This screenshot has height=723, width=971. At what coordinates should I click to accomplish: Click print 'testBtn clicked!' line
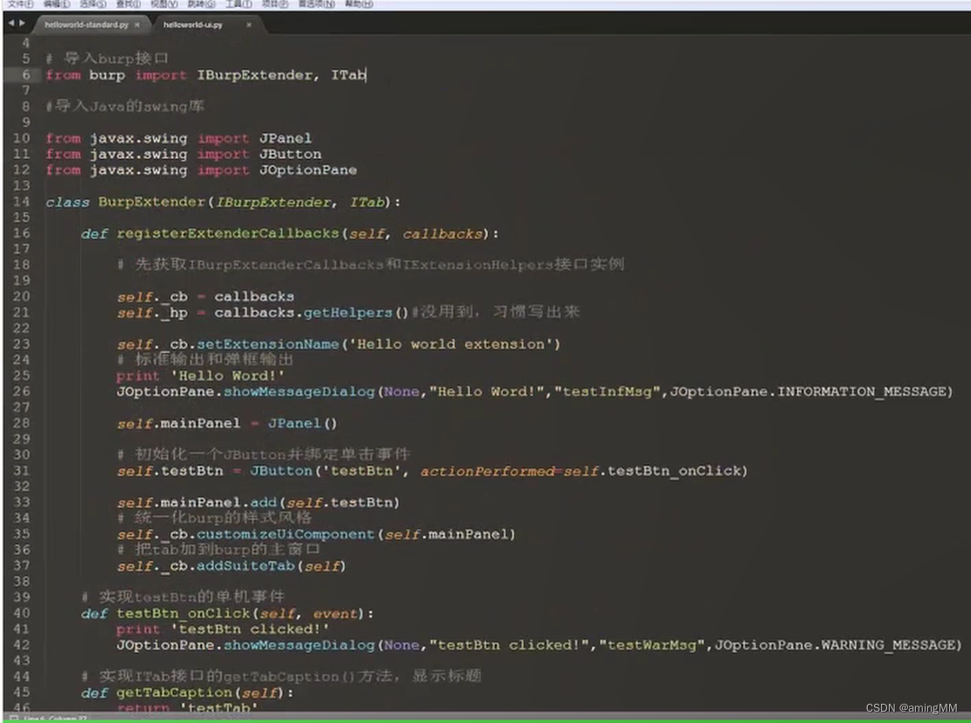[x=223, y=629]
